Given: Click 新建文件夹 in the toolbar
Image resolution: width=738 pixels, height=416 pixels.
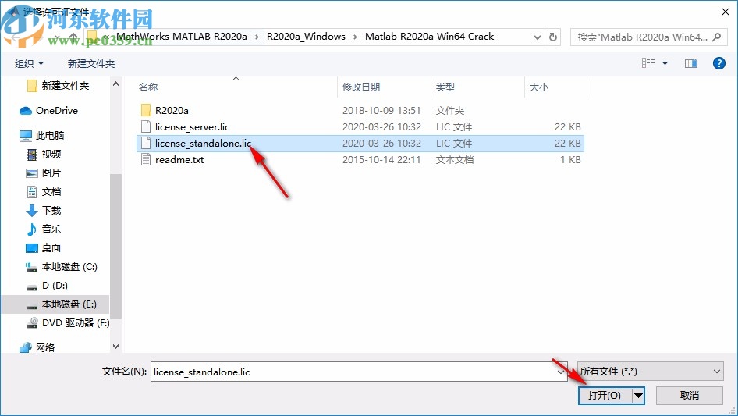Looking at the screenshot, I should (91, 63).
